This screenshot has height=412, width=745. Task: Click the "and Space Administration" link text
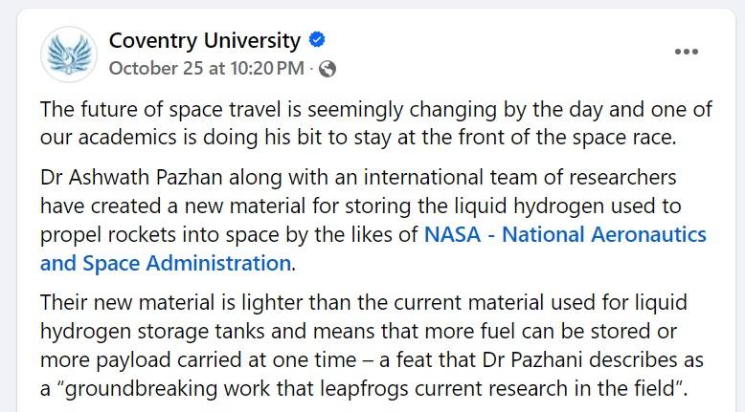(165, 262)
